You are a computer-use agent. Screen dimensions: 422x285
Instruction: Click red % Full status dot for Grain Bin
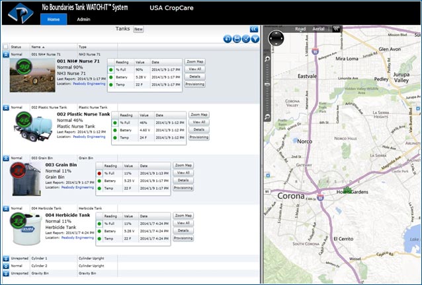click(99, 174)
